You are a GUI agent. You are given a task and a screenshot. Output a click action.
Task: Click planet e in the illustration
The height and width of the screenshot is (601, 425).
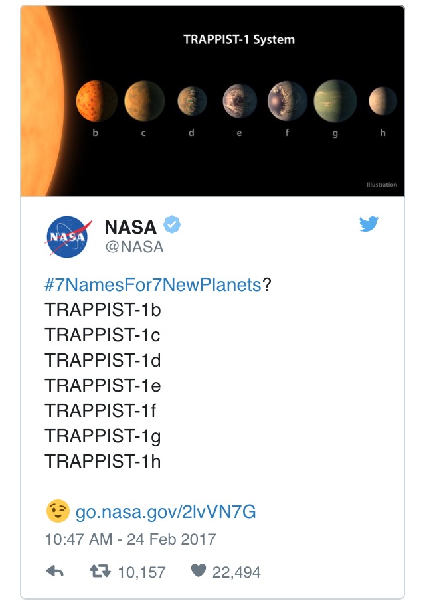pyautogui.click(x=238, y=101)
